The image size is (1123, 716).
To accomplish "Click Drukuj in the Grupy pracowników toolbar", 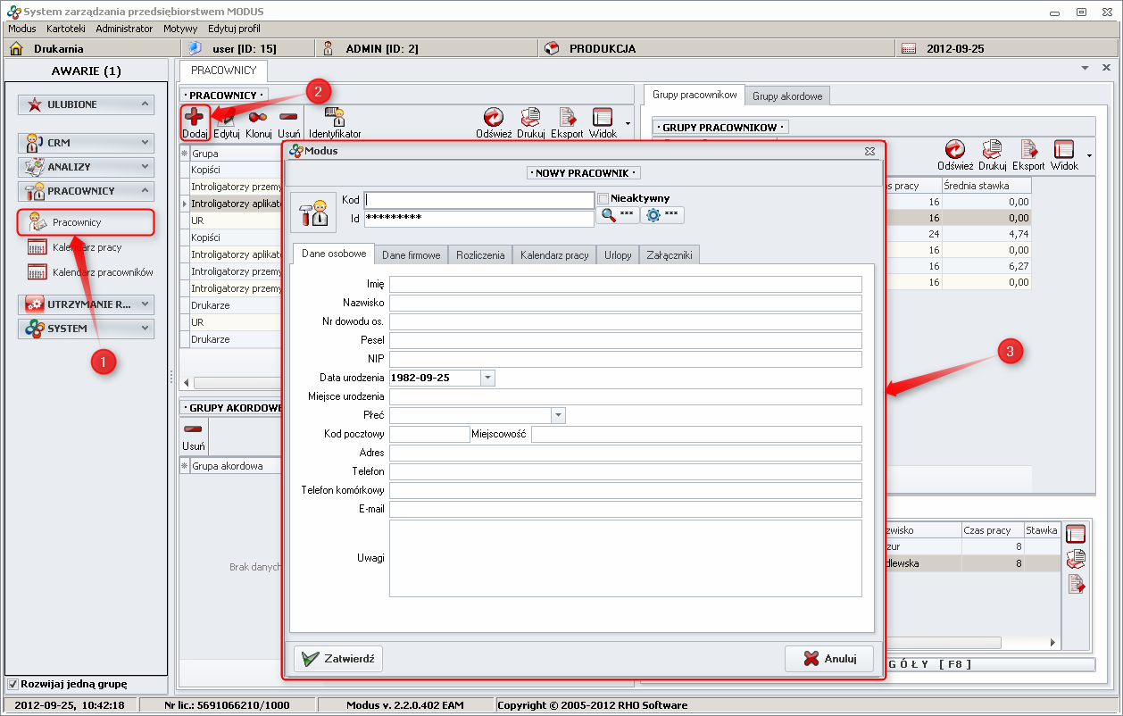I will pyautogui.click(x=991, y=150).
